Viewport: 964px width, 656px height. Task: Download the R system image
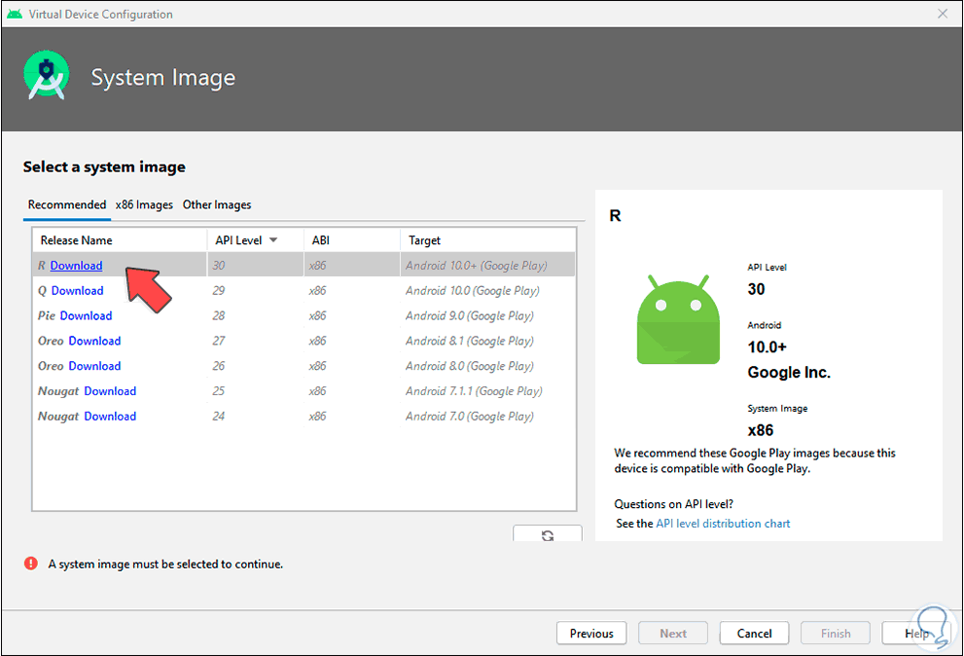tap(76, 266)
